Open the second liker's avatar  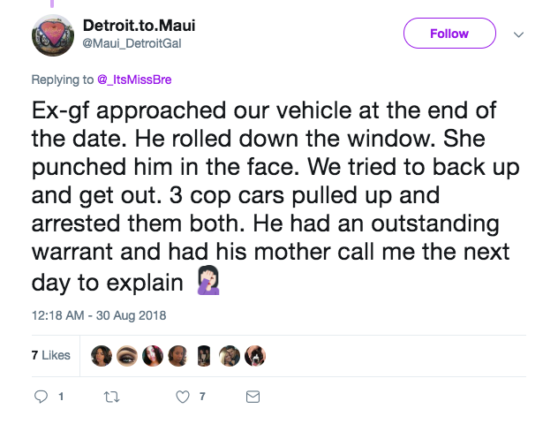tap(127, 355)
